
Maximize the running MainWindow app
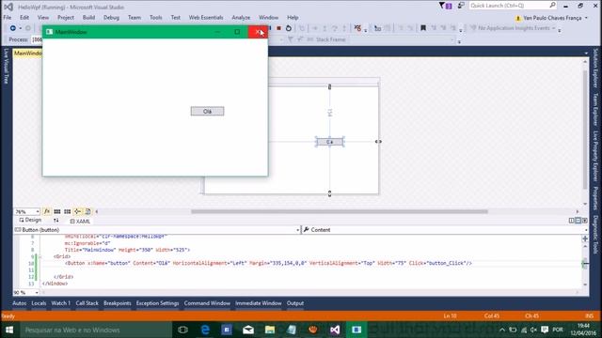click(x=237, y=32)
